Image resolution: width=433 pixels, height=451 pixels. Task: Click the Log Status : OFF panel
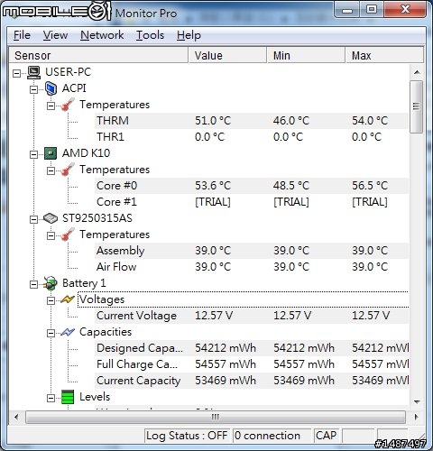[x=187, y=436]
